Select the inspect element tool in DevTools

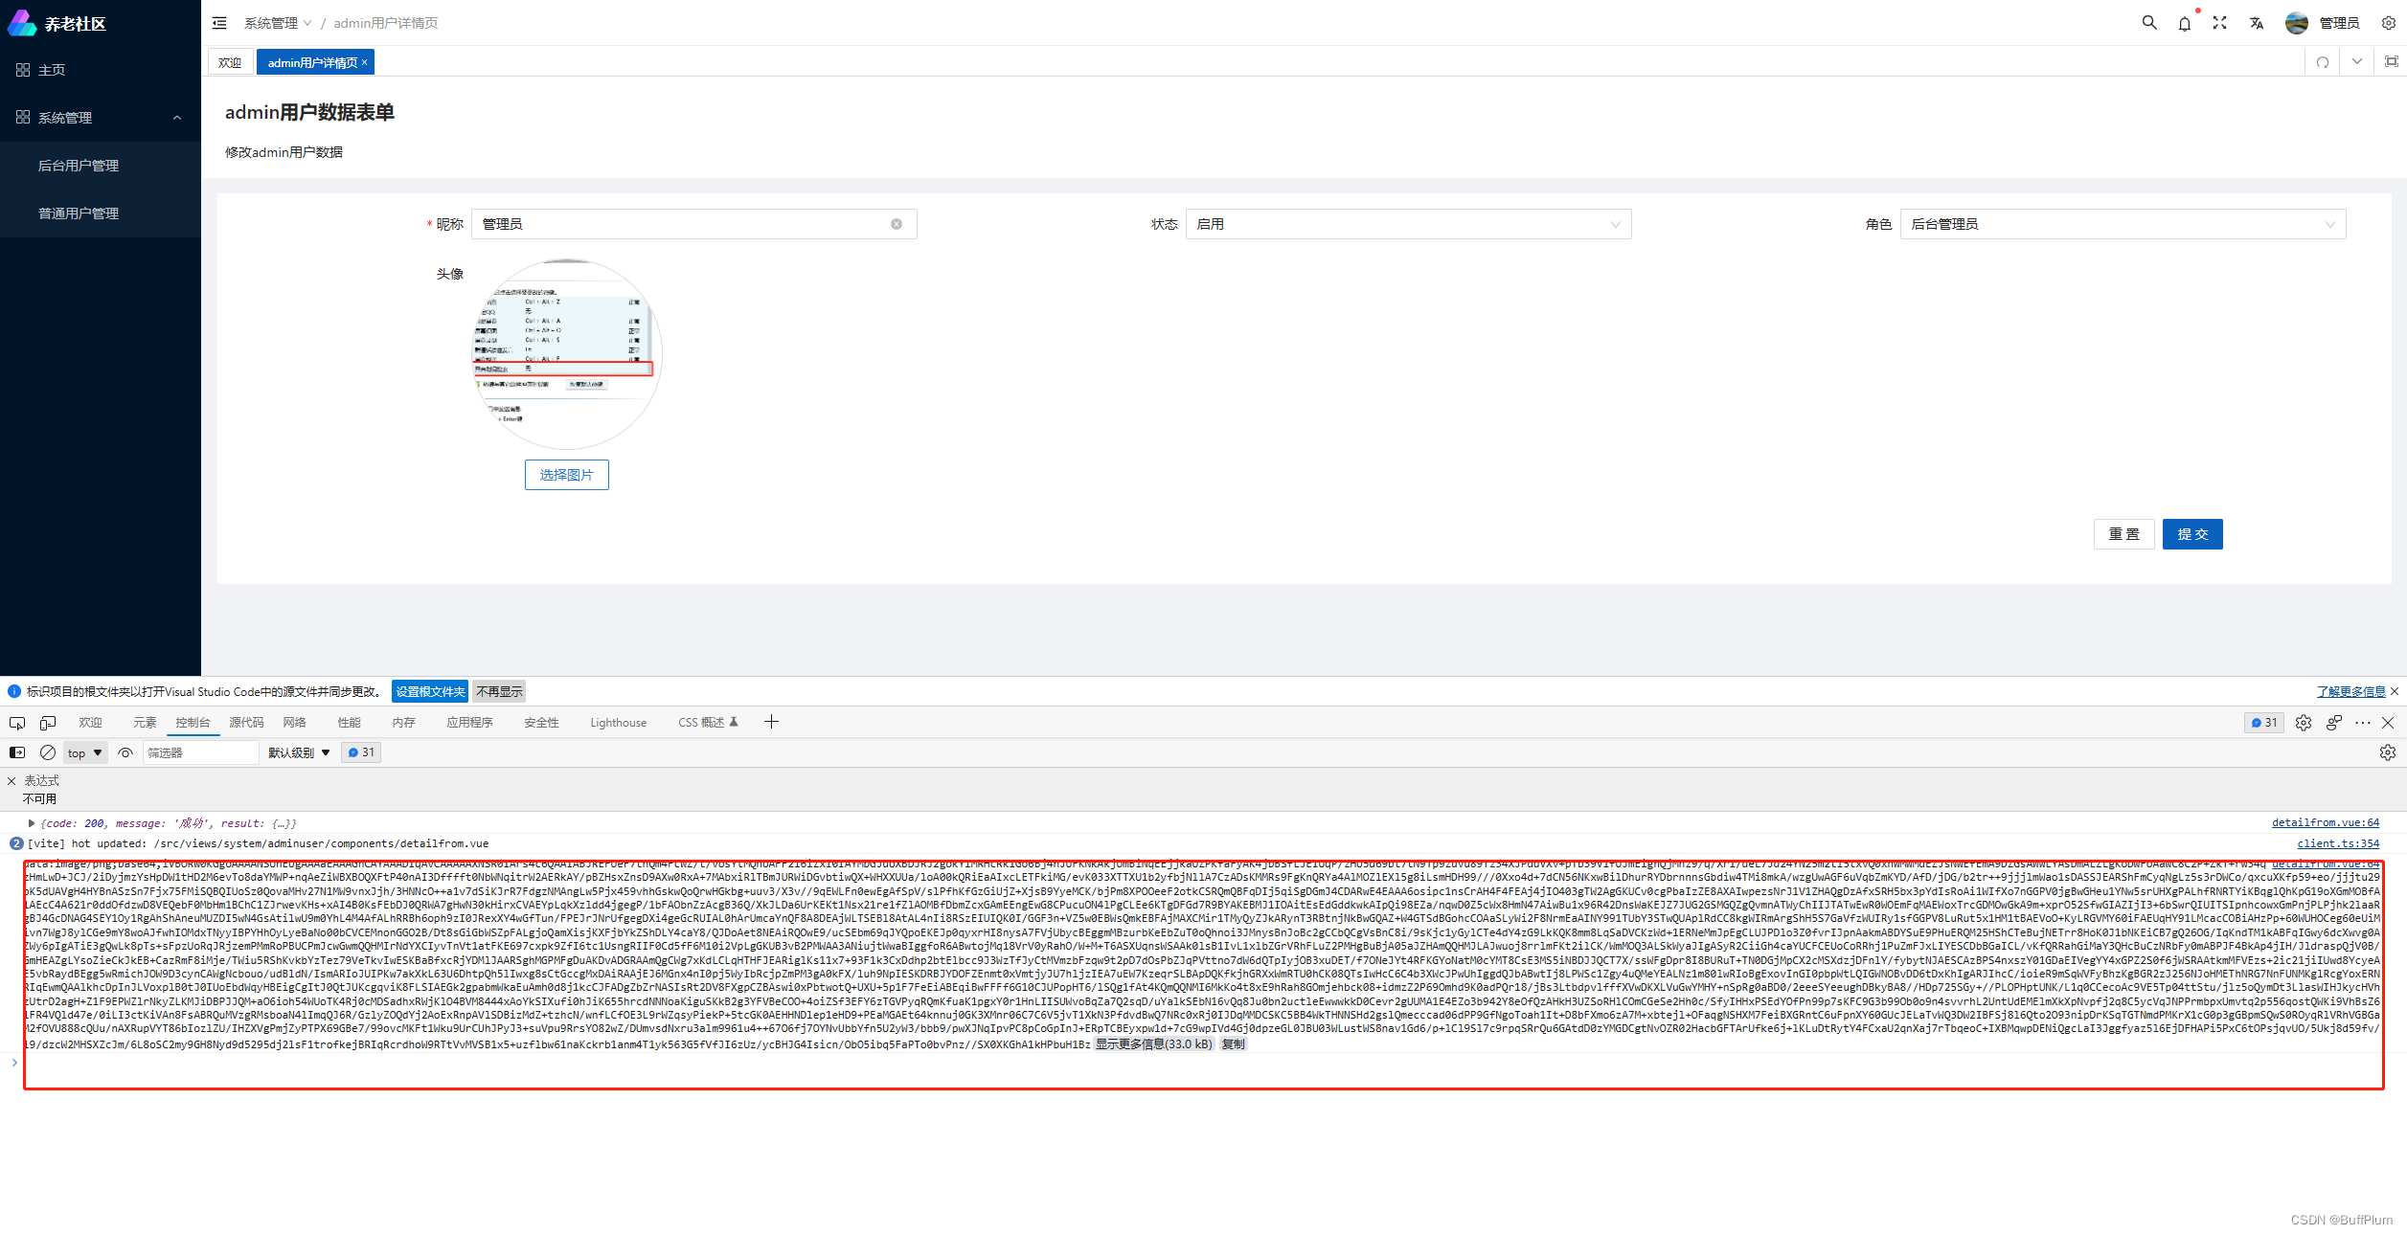point(17,723)
